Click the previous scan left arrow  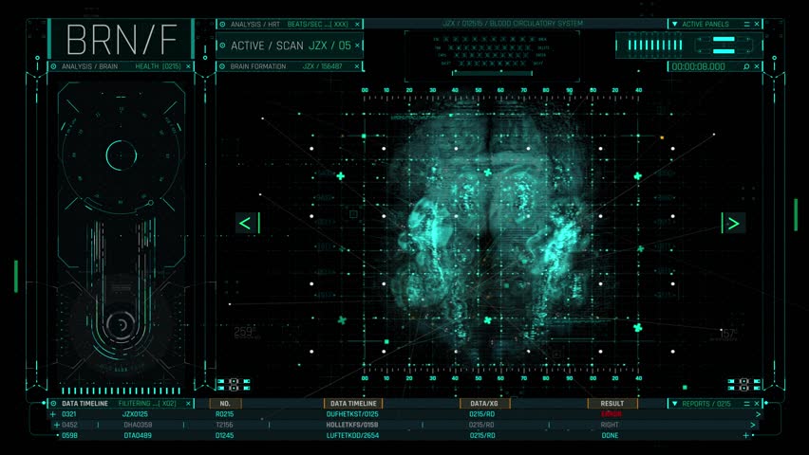tap(245, 223)
